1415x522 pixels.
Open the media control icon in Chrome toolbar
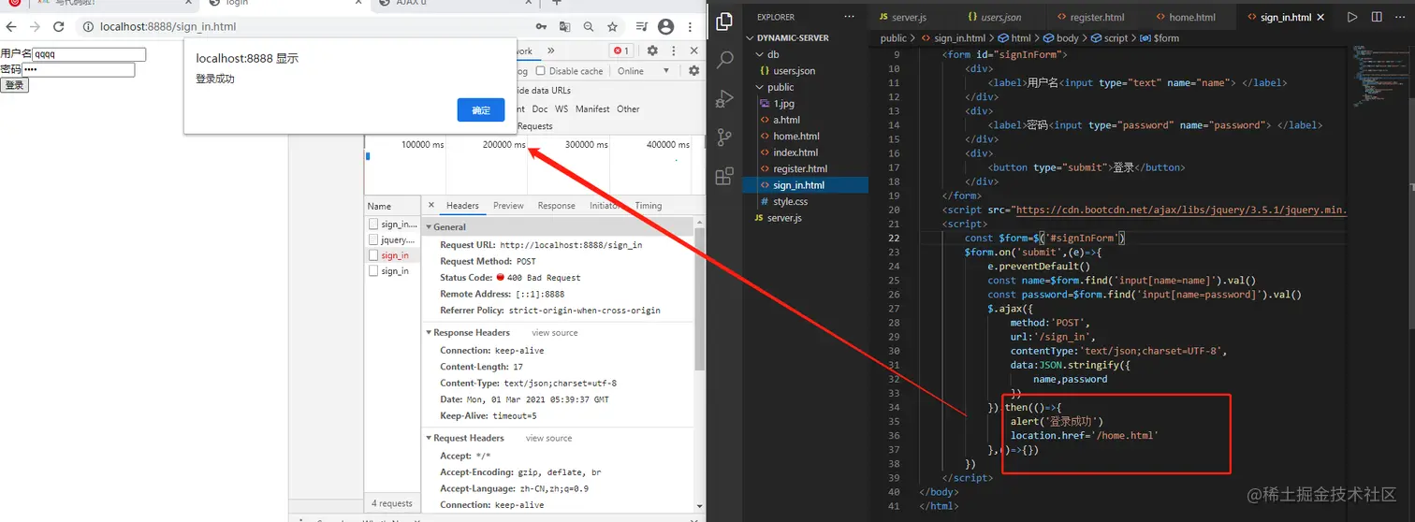642,27
